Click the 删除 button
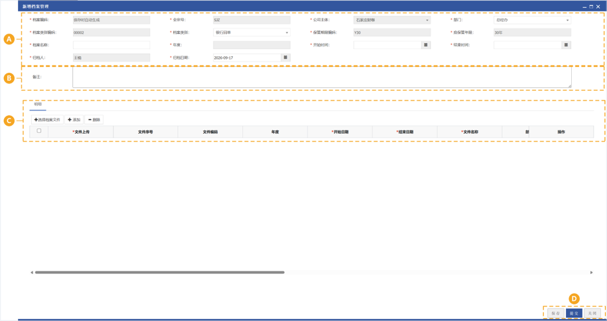Screen dimensions: 607x321 coord(94,120)
